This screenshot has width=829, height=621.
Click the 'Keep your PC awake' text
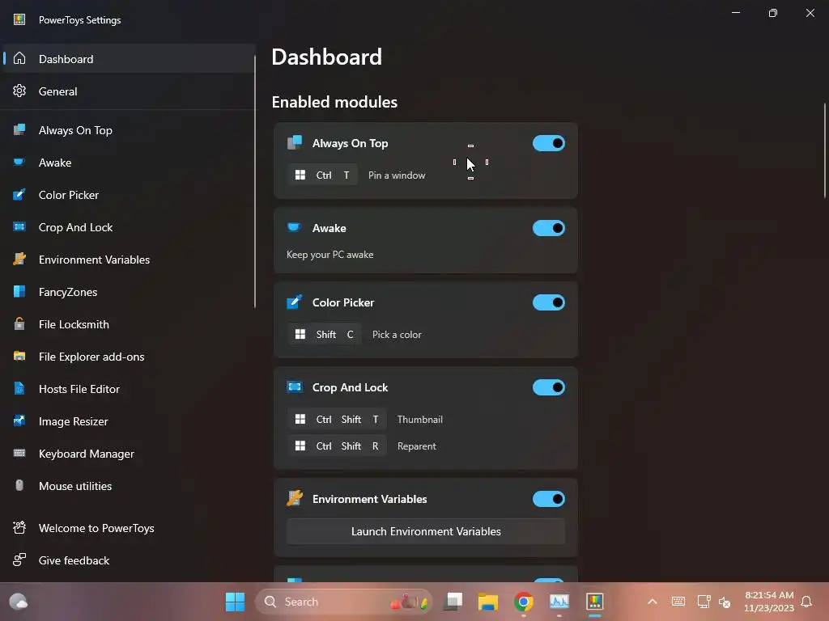coord(330,255)
